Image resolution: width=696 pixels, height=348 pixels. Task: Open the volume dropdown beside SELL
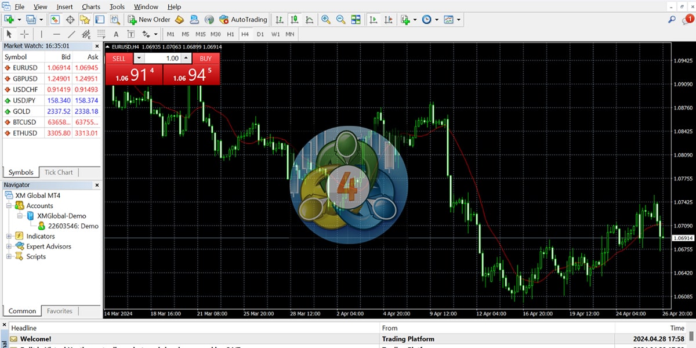click(x=139, y=59)
